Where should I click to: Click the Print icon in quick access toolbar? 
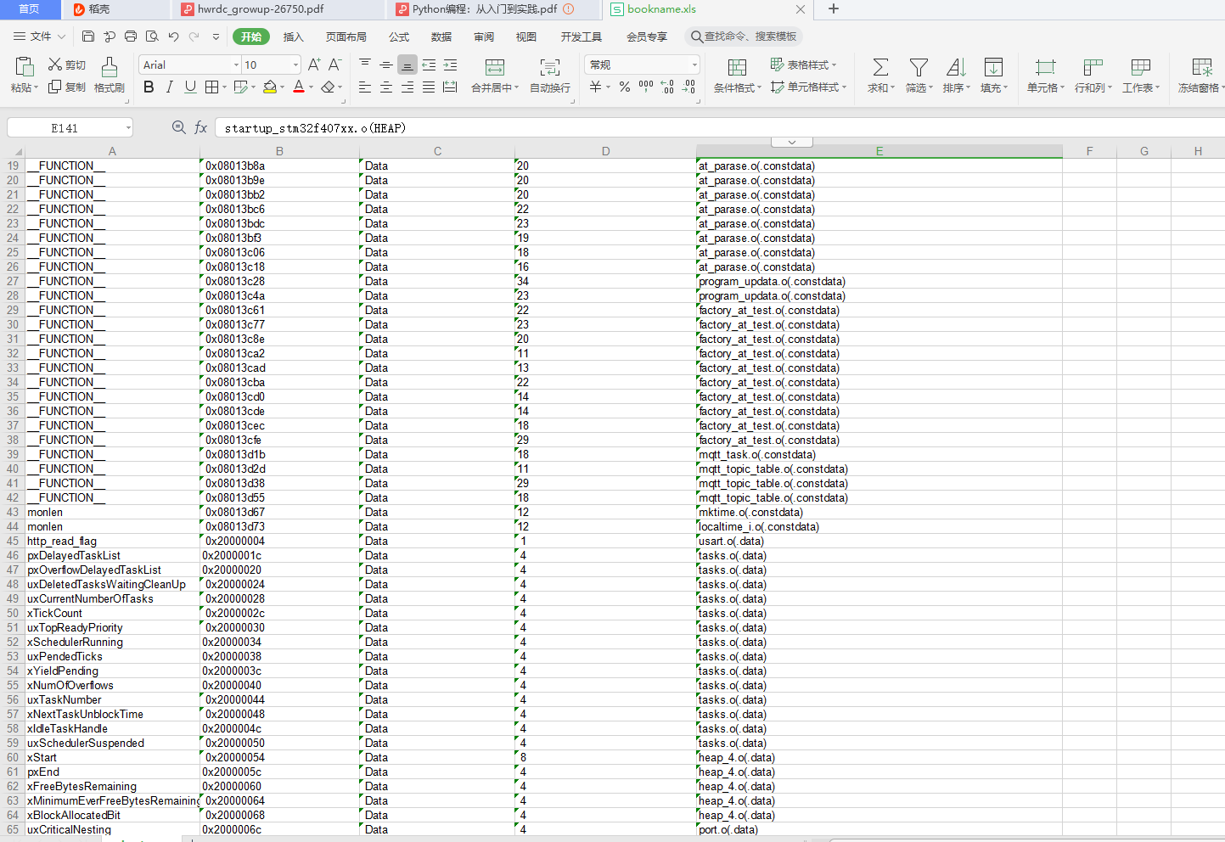point(131,36)
